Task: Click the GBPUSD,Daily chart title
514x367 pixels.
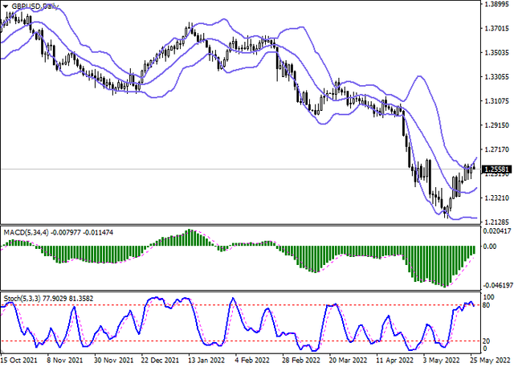Action: click(31, 6)
